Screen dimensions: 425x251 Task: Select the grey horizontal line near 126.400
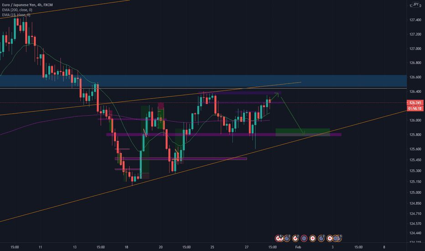[x=203, y=88]
